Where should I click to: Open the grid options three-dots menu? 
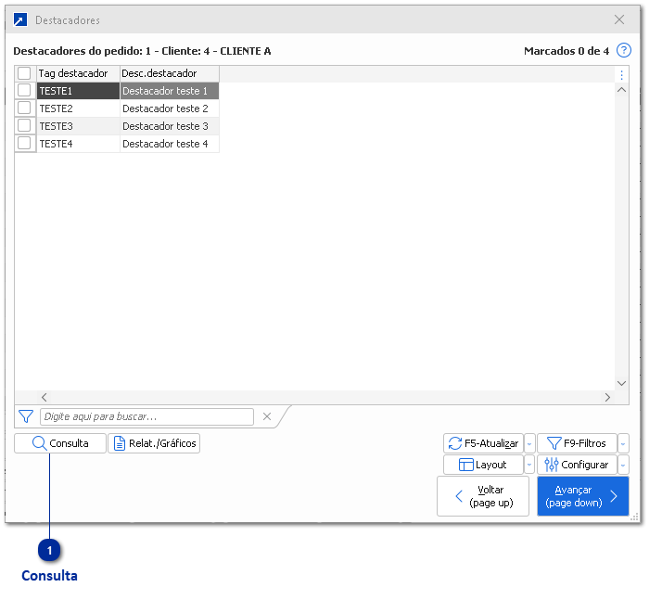point(621,75)
